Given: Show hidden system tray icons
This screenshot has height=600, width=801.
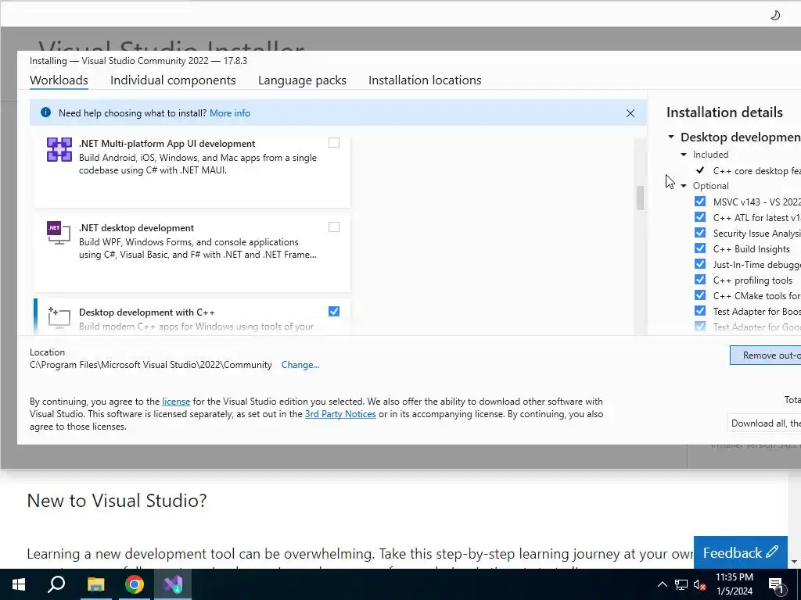Looking at the screenshot, I should pos(662,584).
